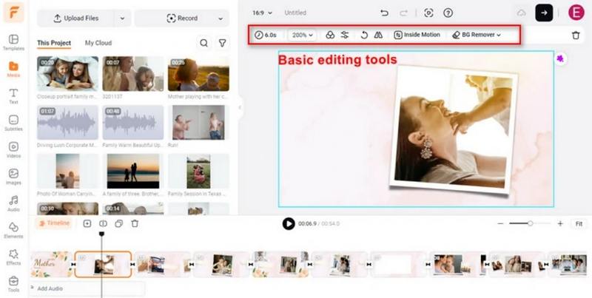Open the Subtitles panel in the sidebar
Screen dimensions: 592x298
point(13,123)
